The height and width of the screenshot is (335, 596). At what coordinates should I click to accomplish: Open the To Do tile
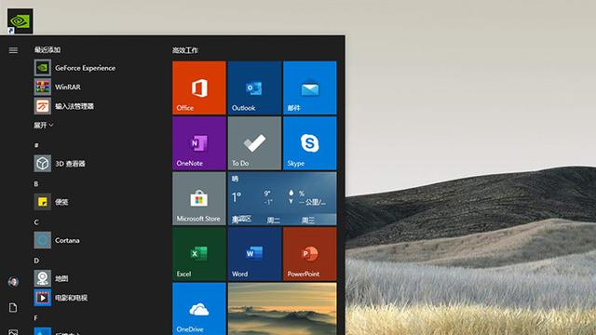click(254, 143)
